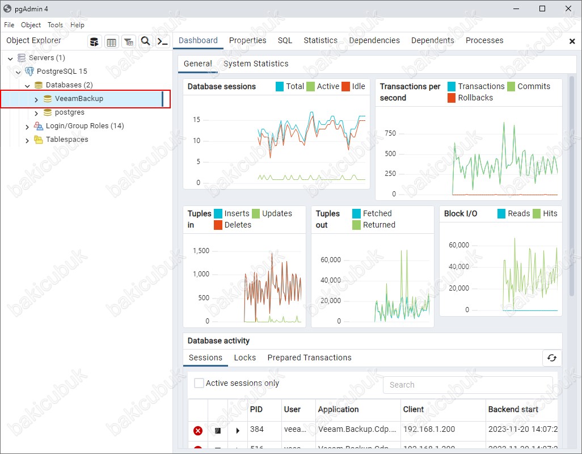
Task: Click the Filtered Rows toolbar icon
Action: (129, 41)
